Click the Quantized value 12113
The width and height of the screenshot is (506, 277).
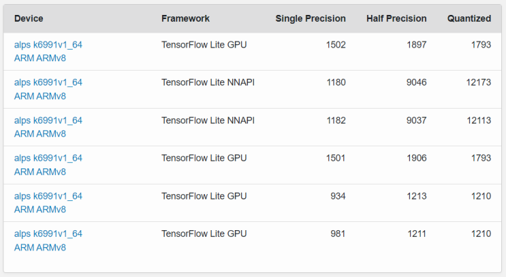[479, 121]
